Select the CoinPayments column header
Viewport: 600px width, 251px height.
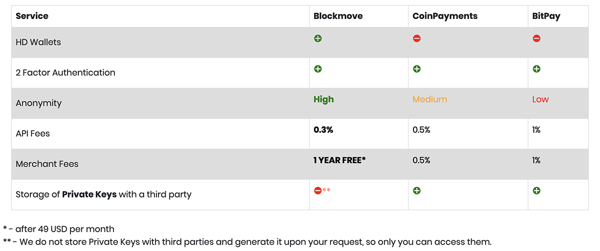(x=444, y=16)
